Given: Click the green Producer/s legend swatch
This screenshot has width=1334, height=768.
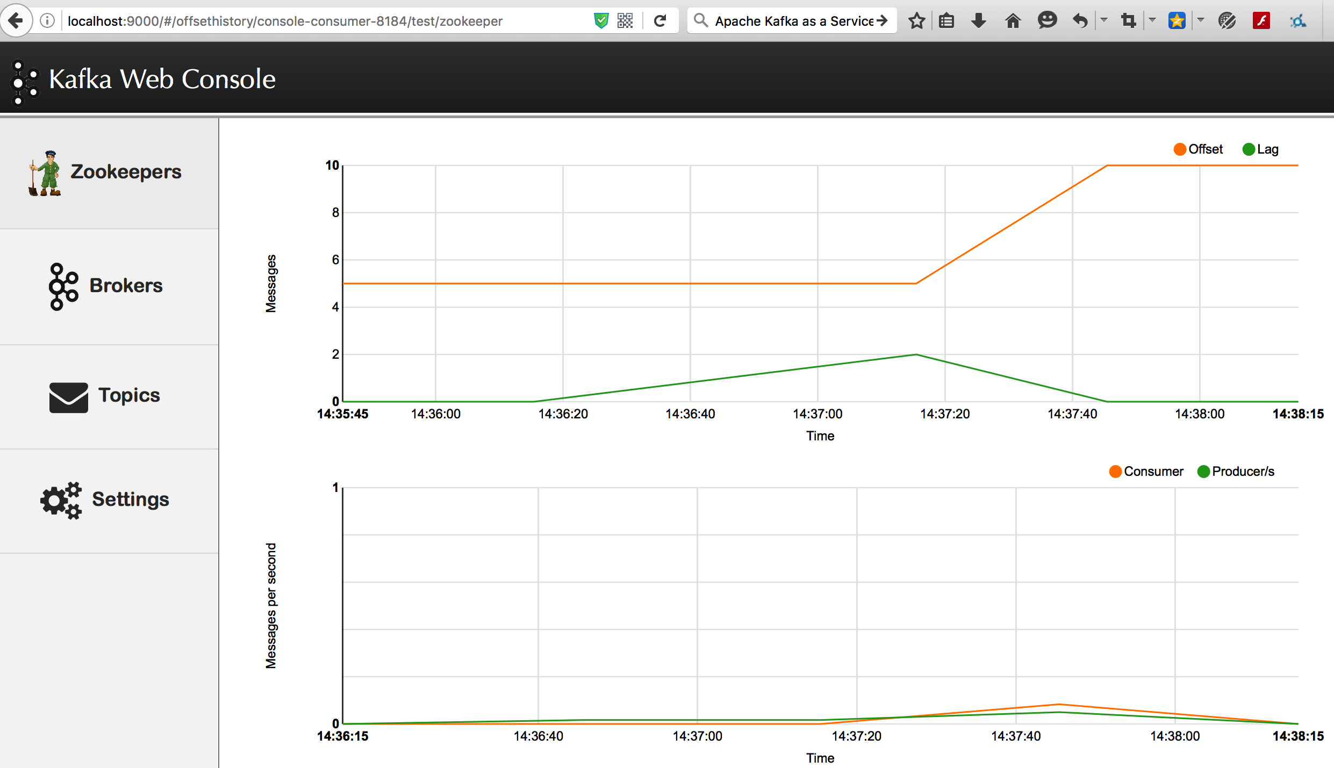Looking at the screenshot, I should [x=1204, y=472].
